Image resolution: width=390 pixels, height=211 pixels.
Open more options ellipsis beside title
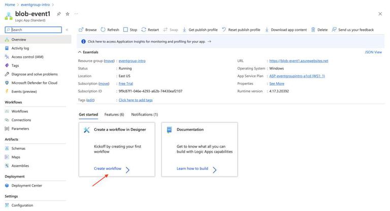76,14
